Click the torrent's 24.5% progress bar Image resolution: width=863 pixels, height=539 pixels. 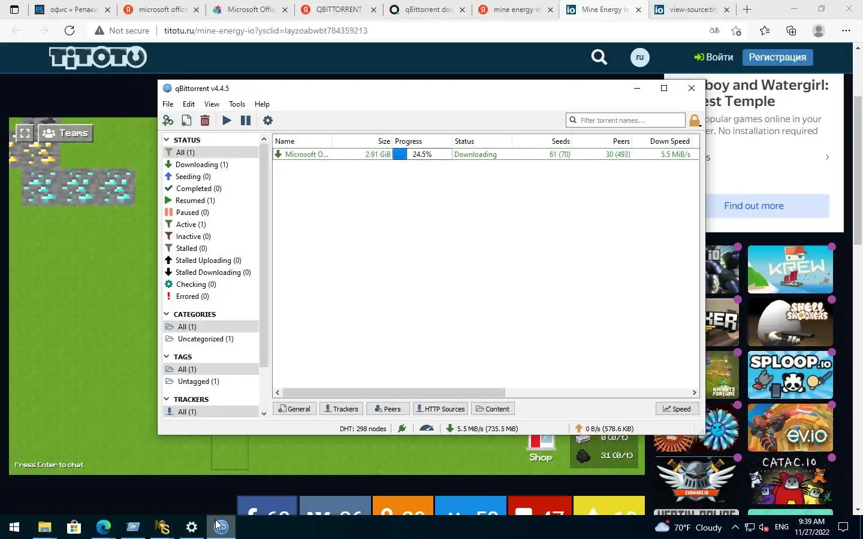tap(422, 154)
